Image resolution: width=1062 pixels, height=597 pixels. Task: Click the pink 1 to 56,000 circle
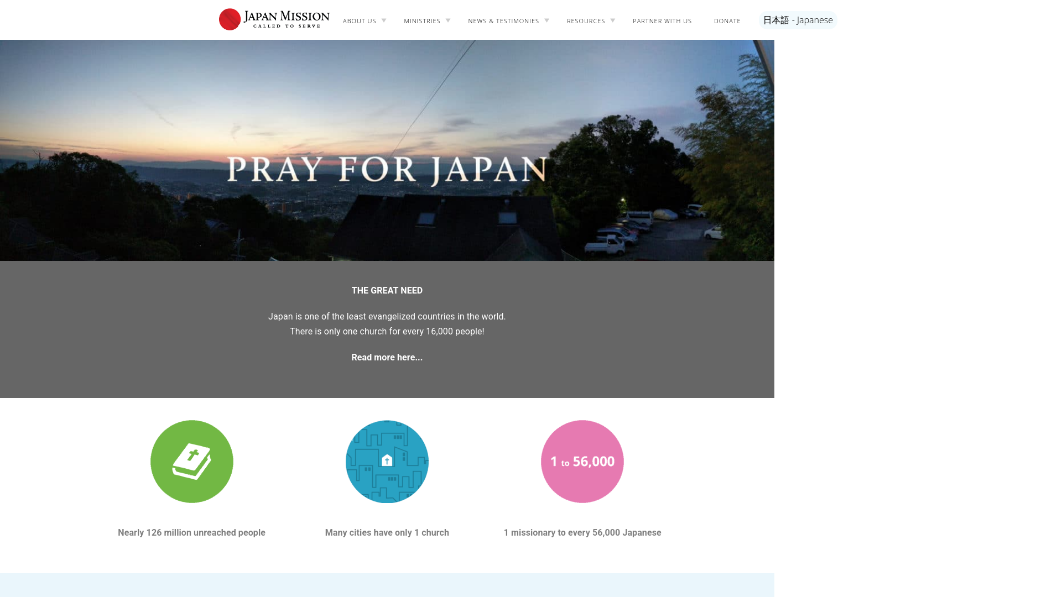582,462
